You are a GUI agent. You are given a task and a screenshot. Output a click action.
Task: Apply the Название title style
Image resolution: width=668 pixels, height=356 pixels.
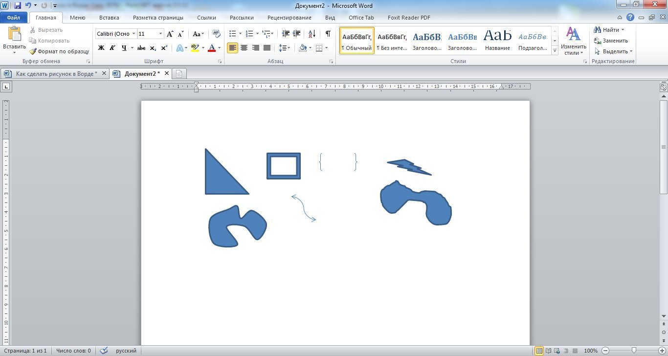[x=498, y=41]
